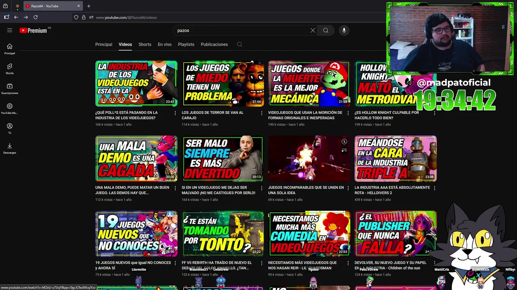Switch to the Principal channel tab
Image resolution: width=517 pixels, height=290 pixels.
click(104, 44)
